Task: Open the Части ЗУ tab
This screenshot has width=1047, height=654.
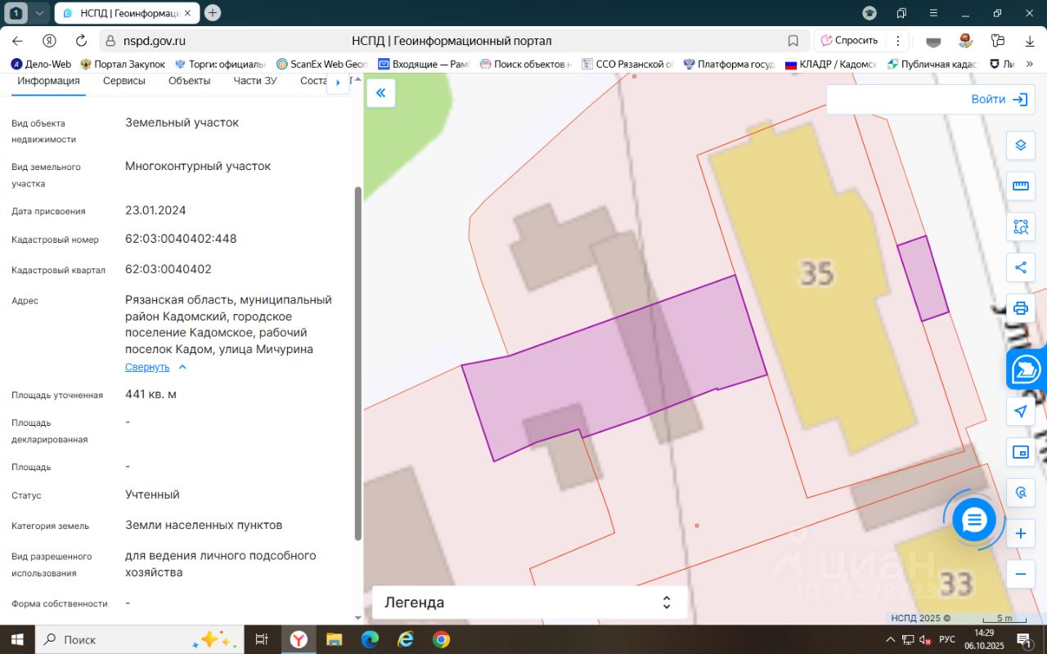Action: click(x=255, y=81)
